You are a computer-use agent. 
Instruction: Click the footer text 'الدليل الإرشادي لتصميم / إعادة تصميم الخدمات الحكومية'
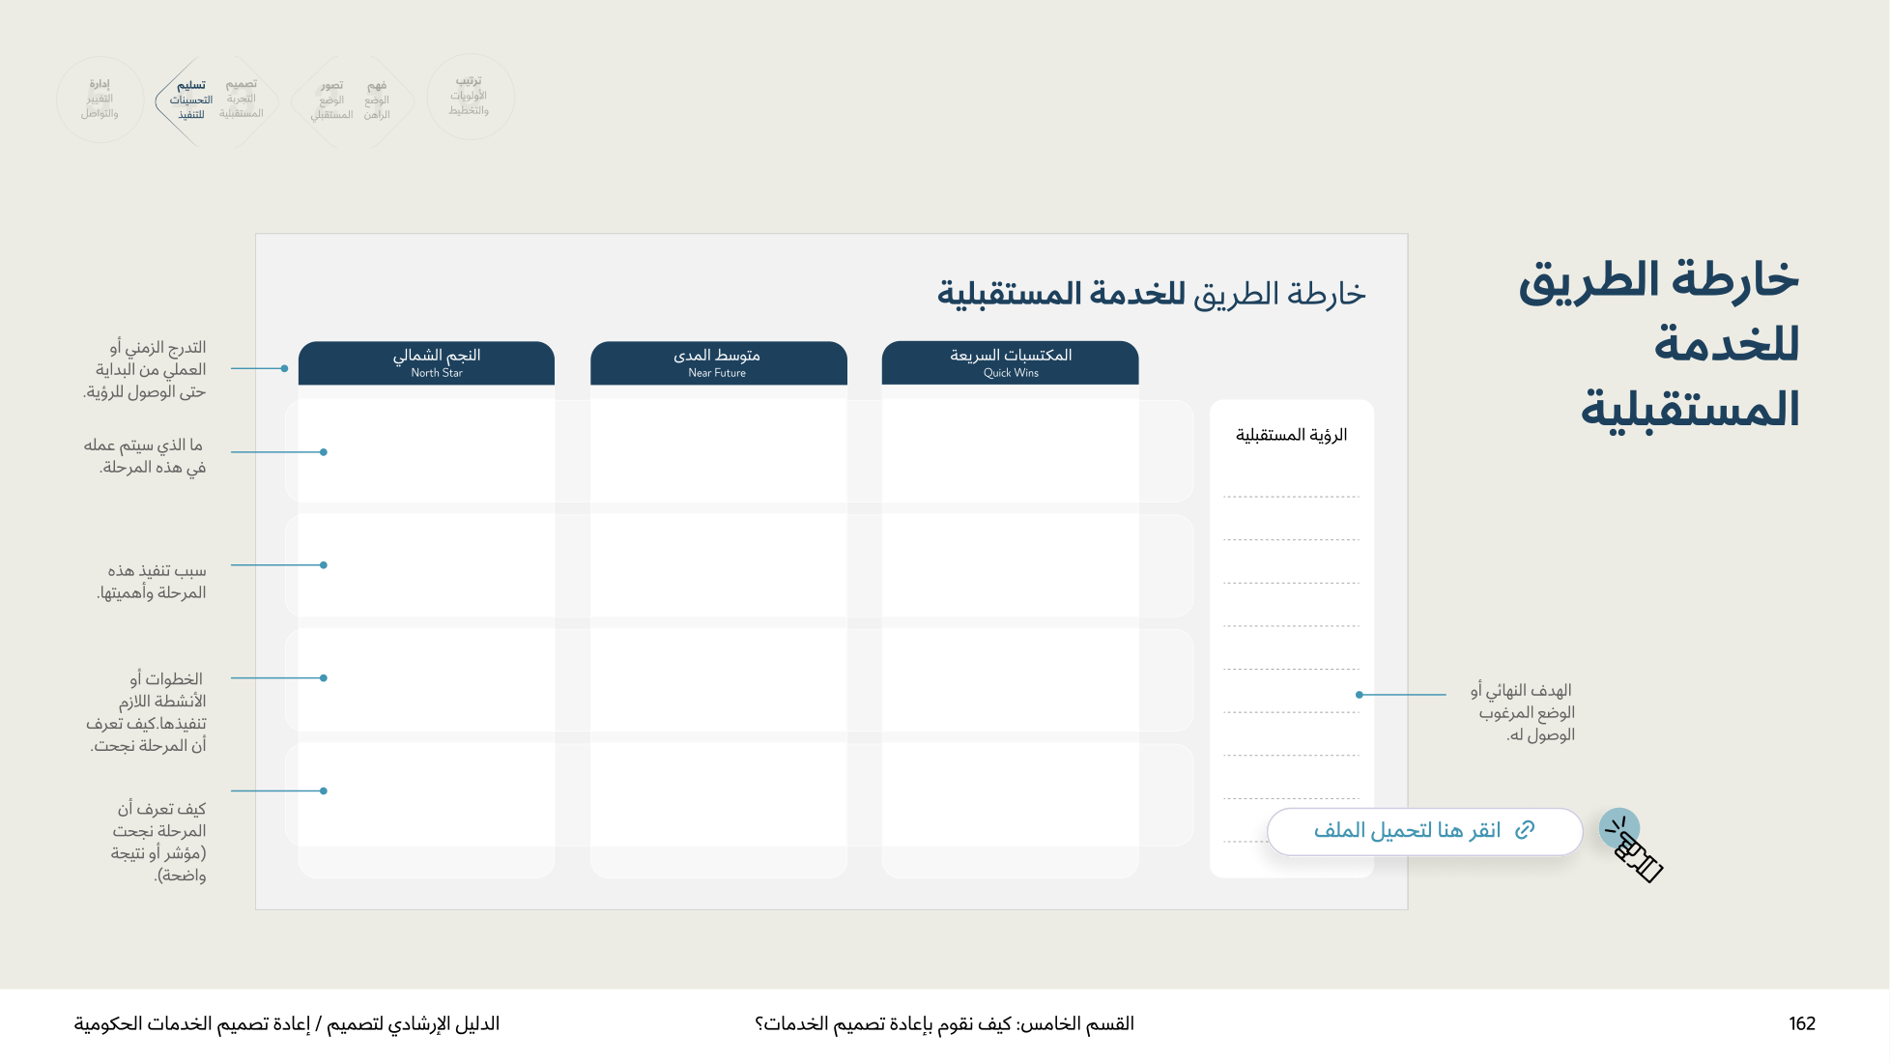click(x=287, y=1023)
